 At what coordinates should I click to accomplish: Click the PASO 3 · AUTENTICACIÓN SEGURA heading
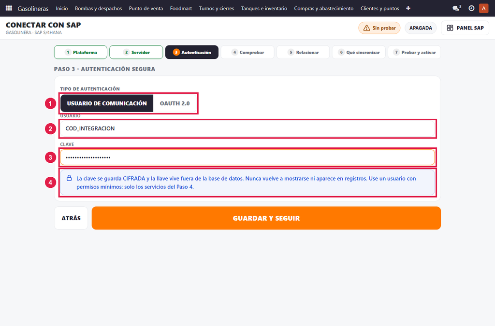(x=104, y=69)
